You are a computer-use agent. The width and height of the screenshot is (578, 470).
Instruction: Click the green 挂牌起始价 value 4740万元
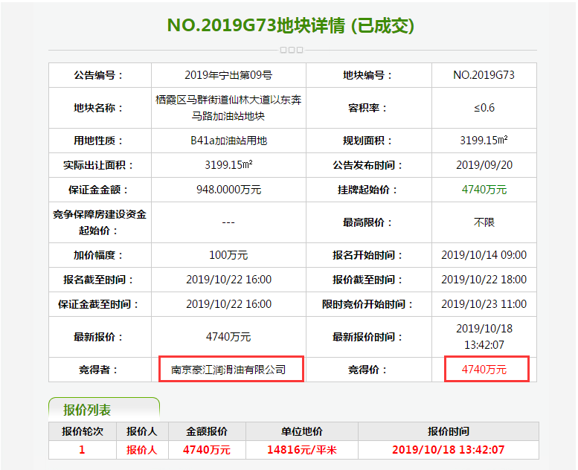tap(484, 190)
